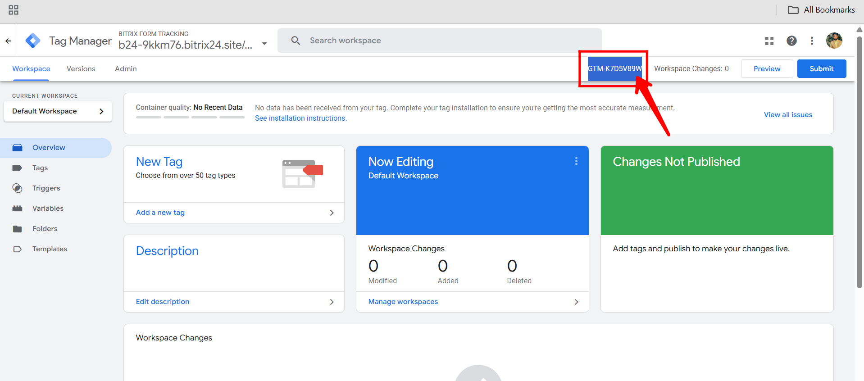The width and height of the screenshot is (864, 381).
Task: Open Now Editing card three-dot menu
Action: coord(576,161)
